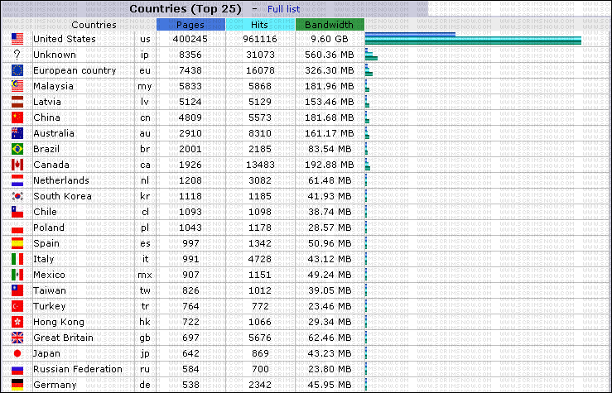Viewport: 612px width, 393px height.
Task: Click the China flag icon
Action: pyautogui.click(x=17, y=117)
